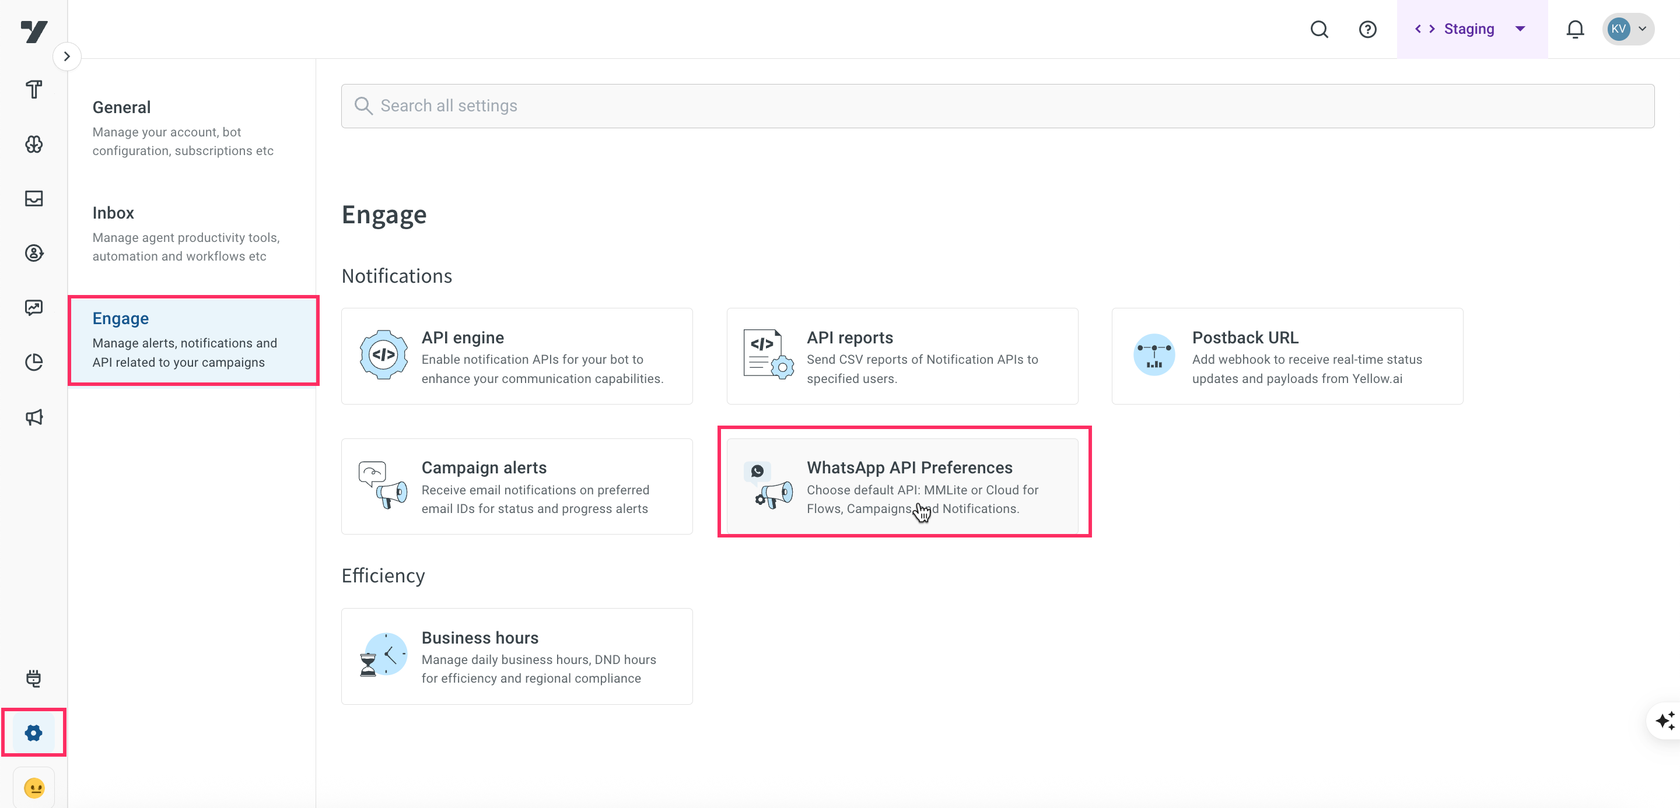1680x808 pixels.
Task: Open the Settings gear icon in sidebar
Action: click(x=34, y=733)
